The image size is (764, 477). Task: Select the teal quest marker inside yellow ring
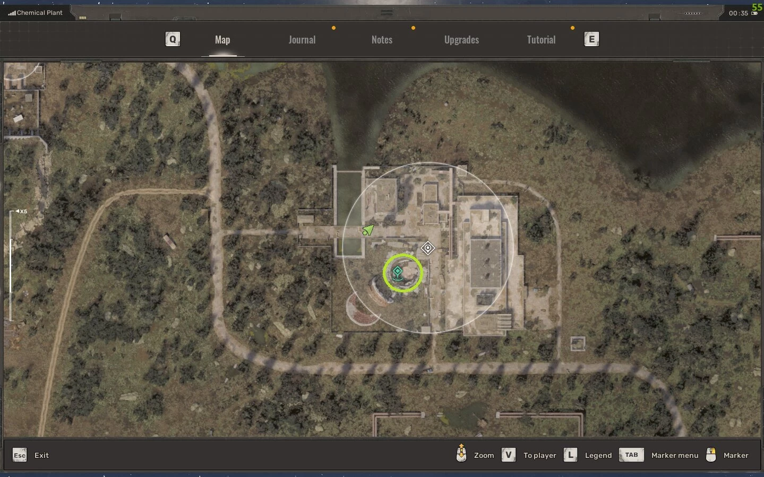(398, 272)
